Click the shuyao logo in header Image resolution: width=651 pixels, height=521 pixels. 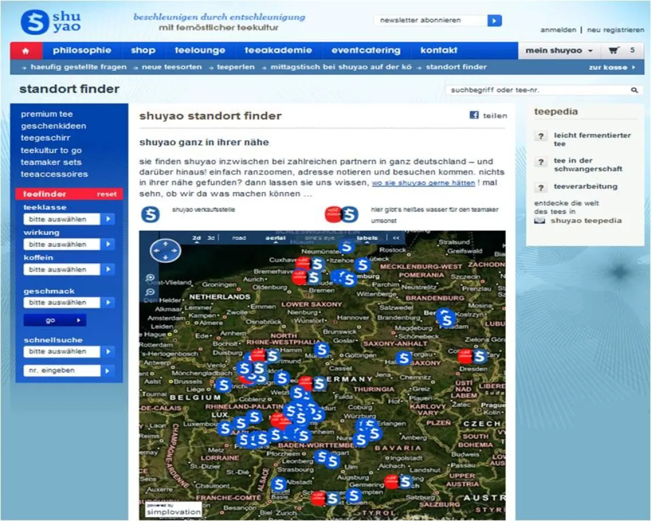pos(51,21)
